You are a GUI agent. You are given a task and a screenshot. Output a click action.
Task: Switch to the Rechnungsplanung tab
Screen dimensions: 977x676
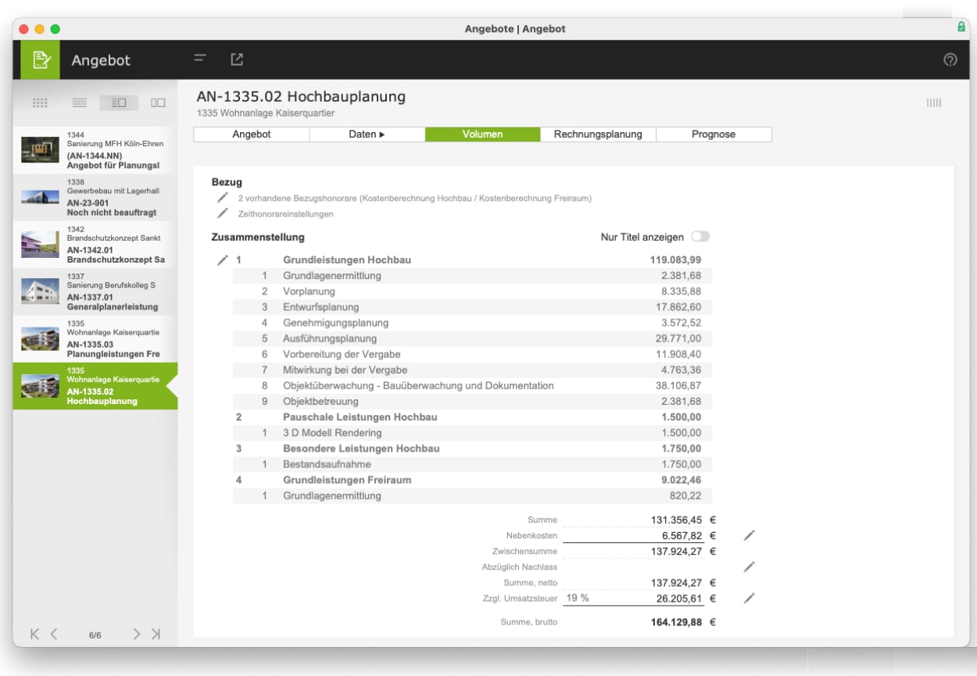point(598,134)
